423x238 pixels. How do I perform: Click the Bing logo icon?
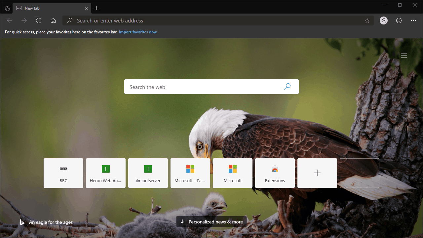point(22,222)
